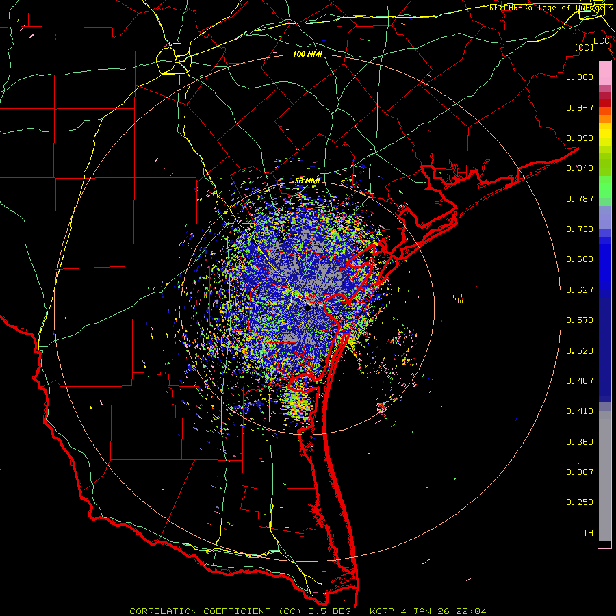
Task: Click the 0.680 scale value
Action: [580, 259]
